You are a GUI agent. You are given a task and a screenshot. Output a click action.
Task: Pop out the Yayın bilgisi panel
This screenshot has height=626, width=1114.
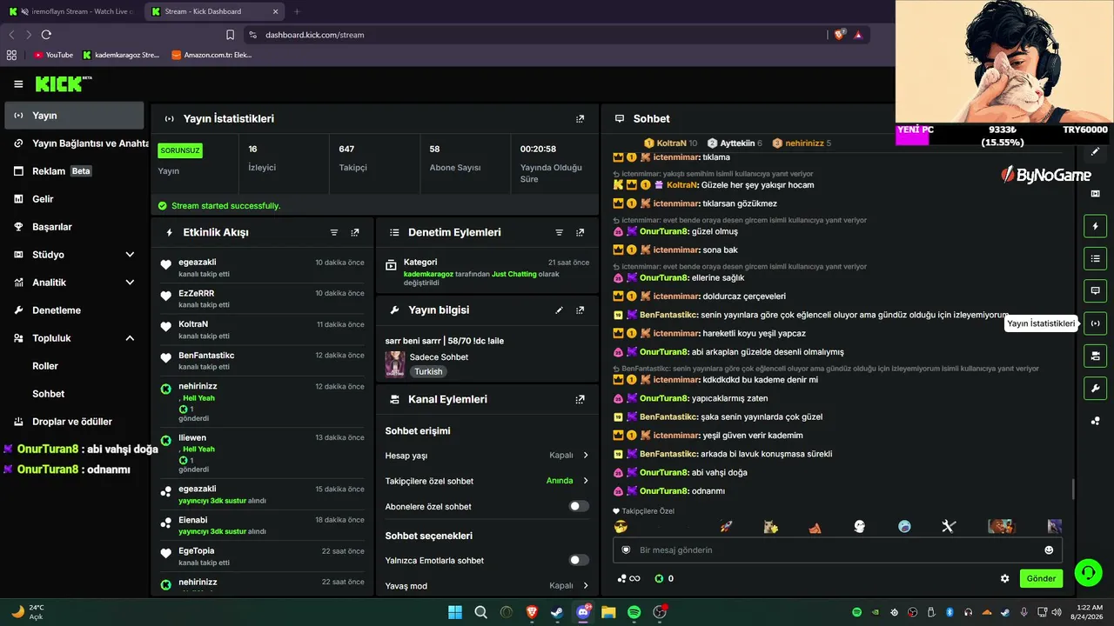click(580, 310)
